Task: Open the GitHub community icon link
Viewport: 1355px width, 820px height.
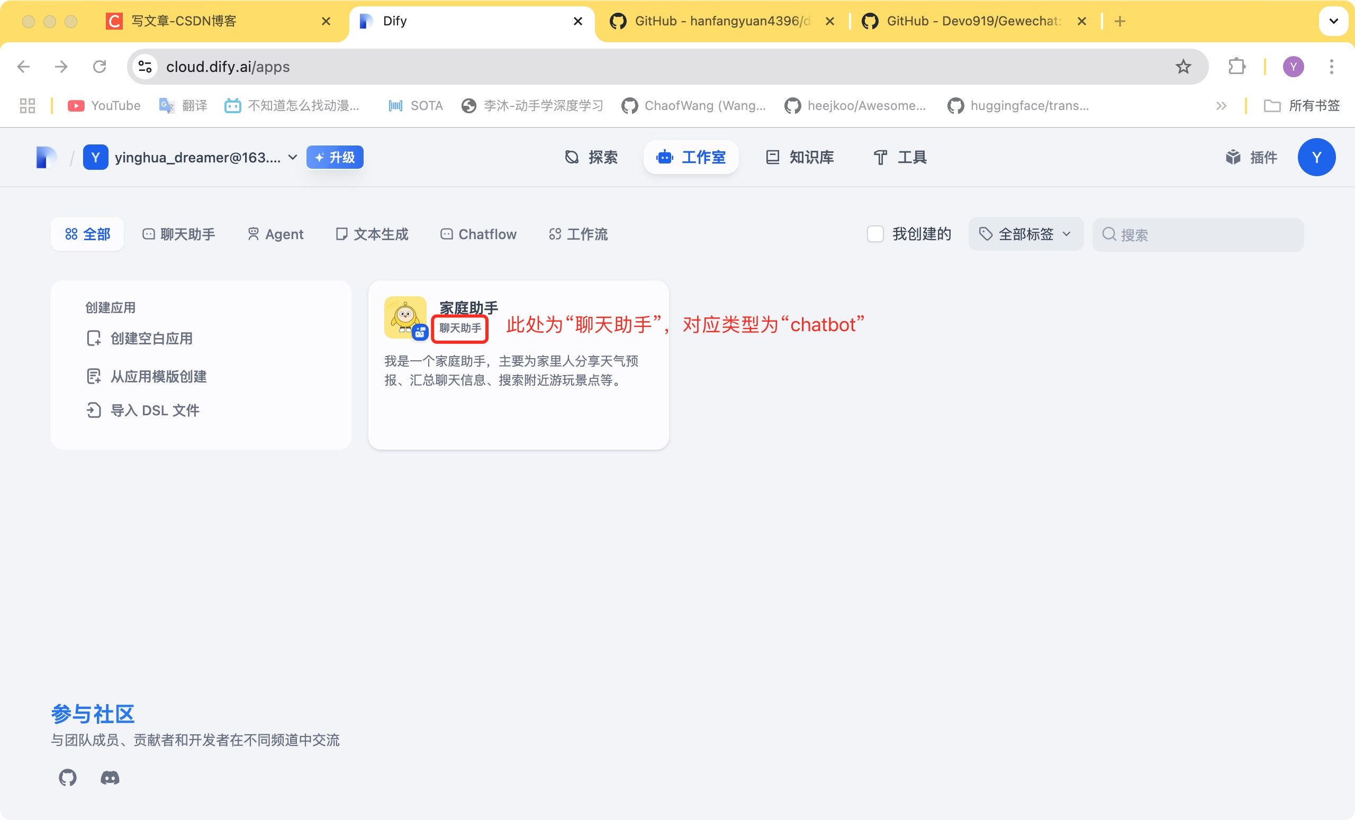Action: 67,778
